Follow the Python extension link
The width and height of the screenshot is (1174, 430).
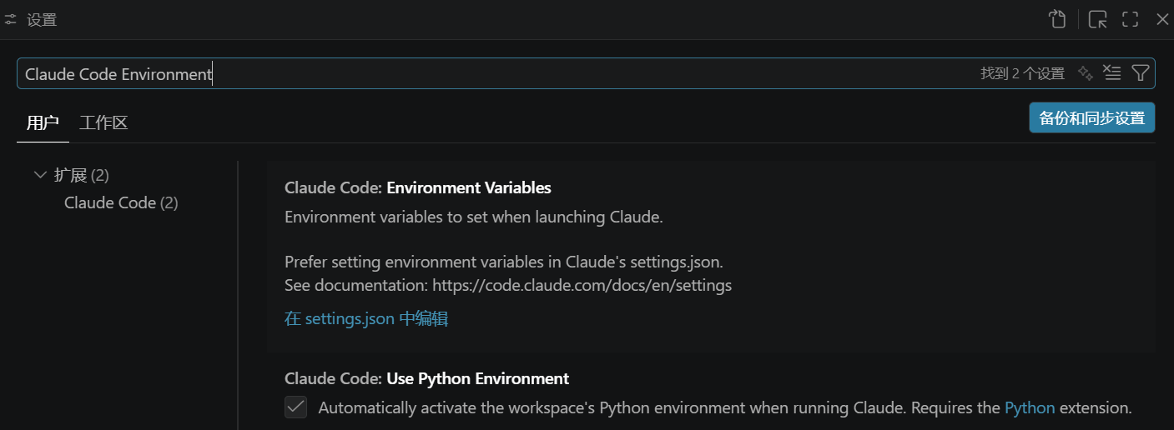coord(1030,407)
